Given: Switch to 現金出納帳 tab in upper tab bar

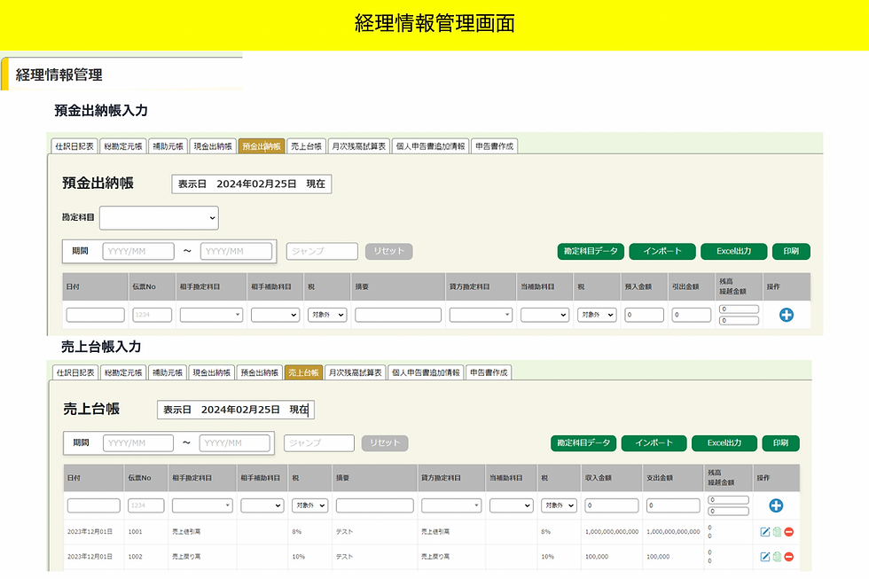Looking at the screenshot, I should pos(213,146).
